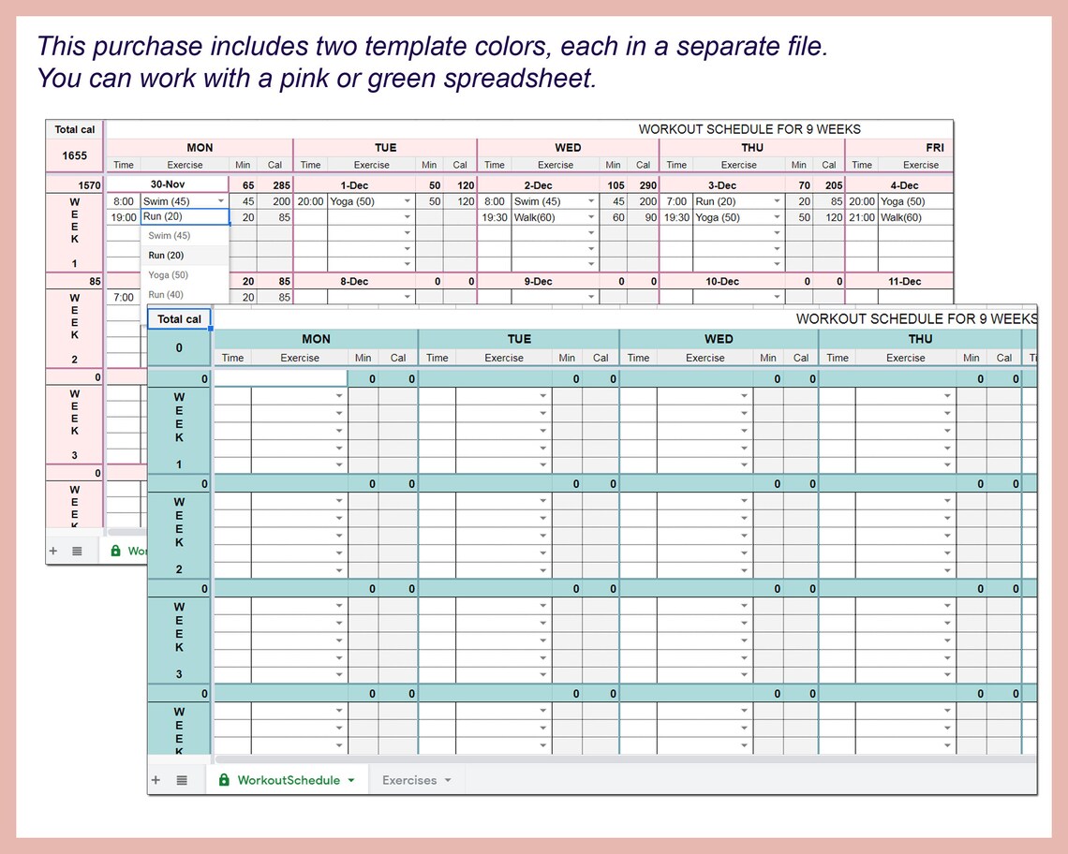Switch to the Exercises tab
This screenshot has width=1068, height=854.
(x=410, y=779)
